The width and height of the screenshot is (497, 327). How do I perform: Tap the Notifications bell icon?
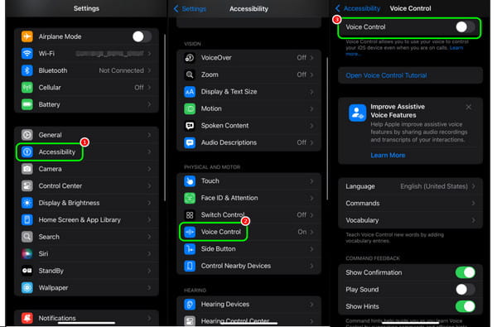tap(27, 318)
